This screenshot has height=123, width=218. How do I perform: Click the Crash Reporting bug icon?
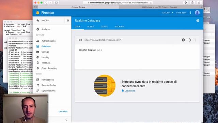pyautogui.click(x=38, y=68)
